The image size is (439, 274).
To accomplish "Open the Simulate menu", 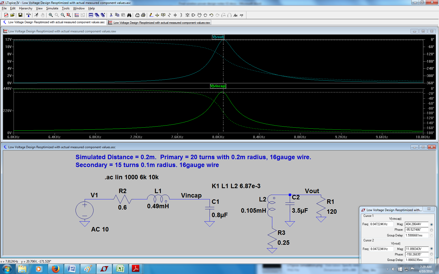I will pos(52,8).
